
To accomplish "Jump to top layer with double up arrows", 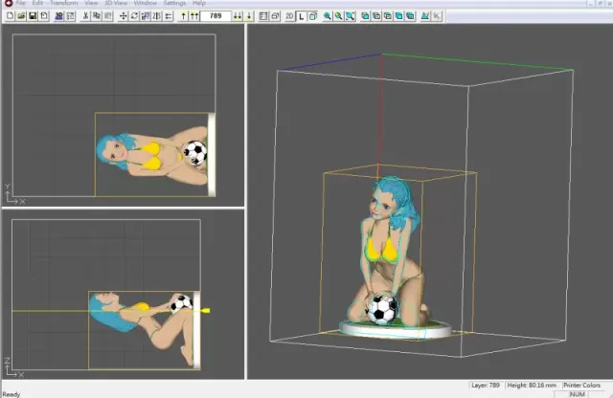I will click(x=194, y=16).
